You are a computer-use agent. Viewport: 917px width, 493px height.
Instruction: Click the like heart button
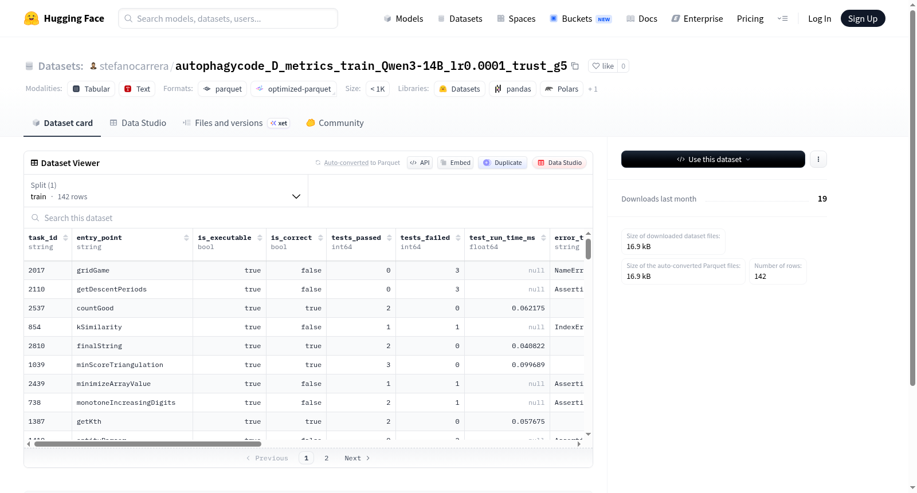click(x=603, y=66)
